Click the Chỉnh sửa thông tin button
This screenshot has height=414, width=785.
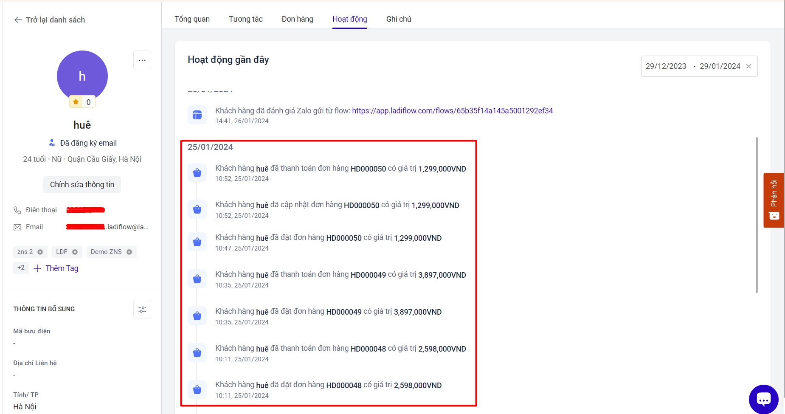tap(82, 185)
